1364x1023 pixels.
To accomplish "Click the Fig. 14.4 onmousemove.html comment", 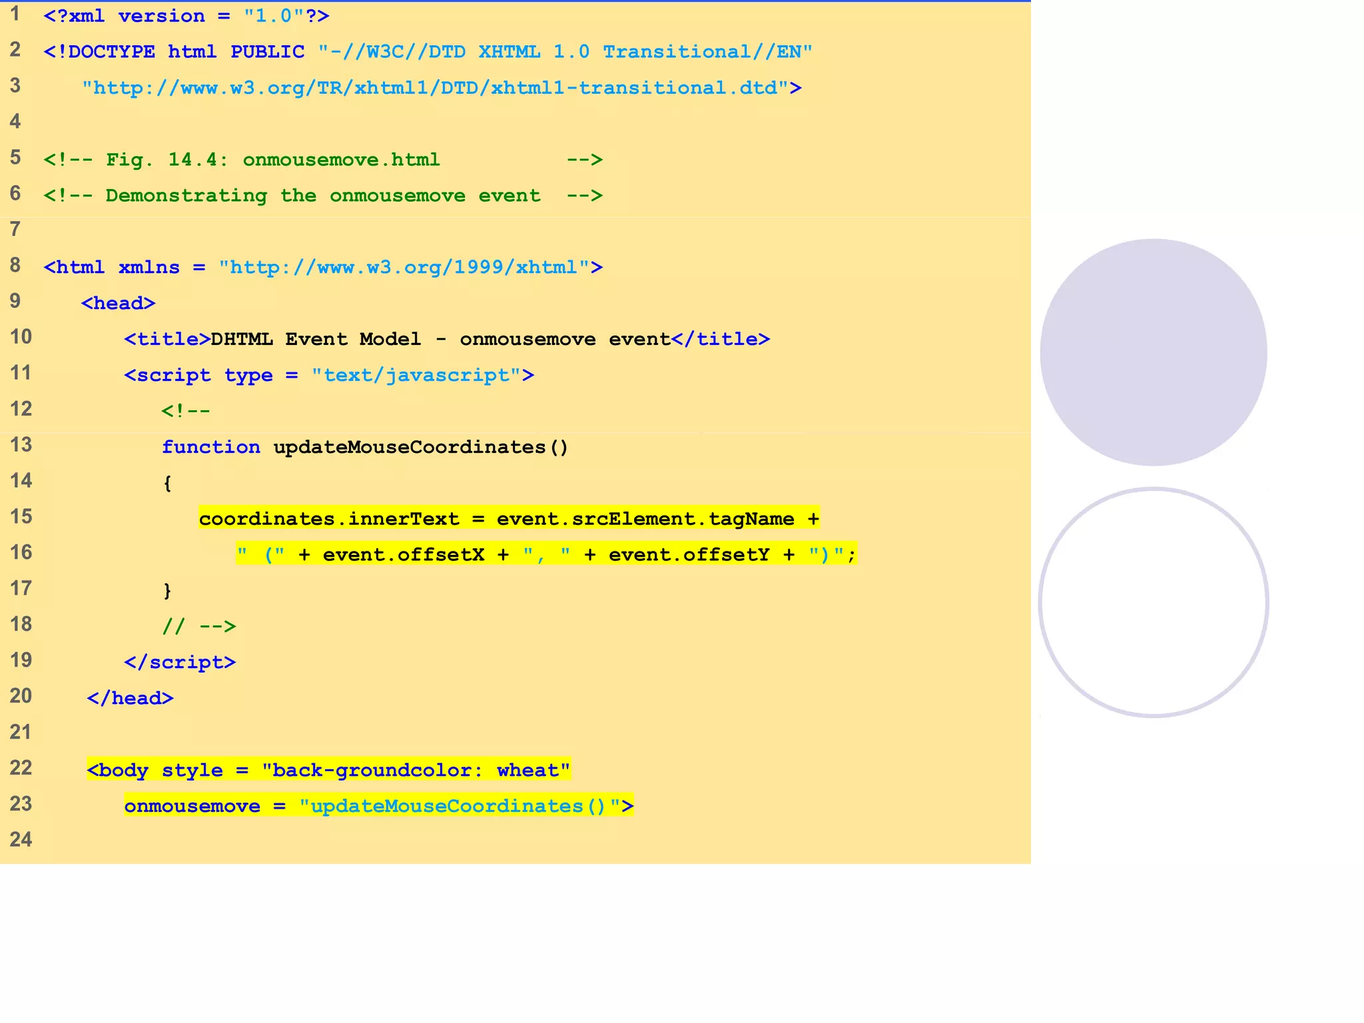I will (273, 160).
